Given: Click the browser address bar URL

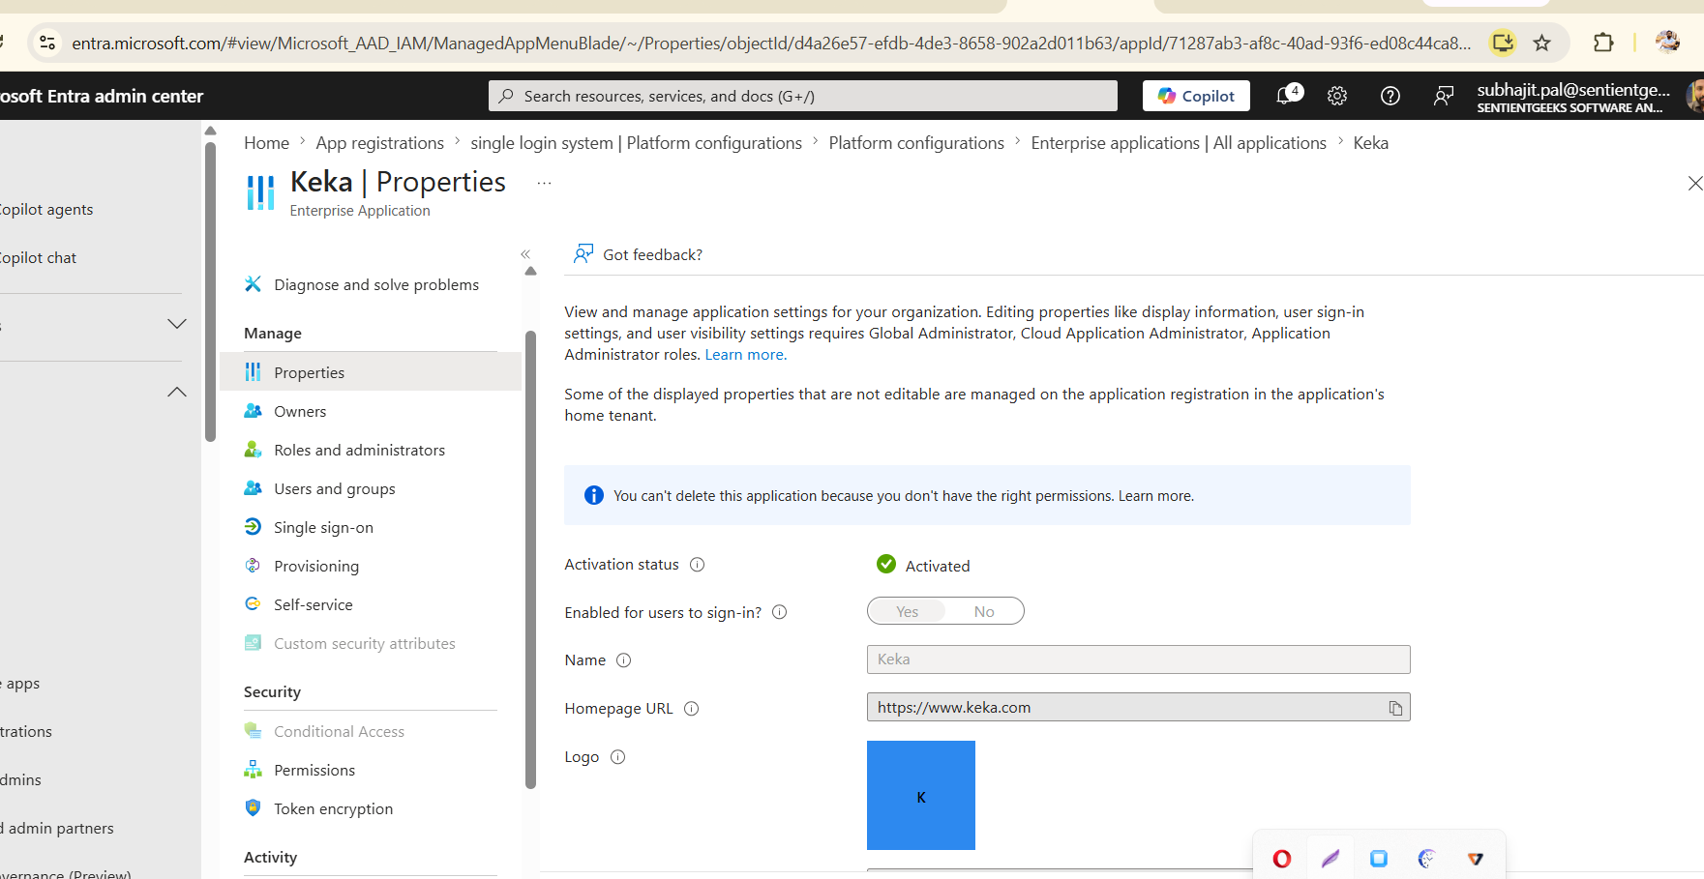Looking at the screenshot, I should 771,44.
